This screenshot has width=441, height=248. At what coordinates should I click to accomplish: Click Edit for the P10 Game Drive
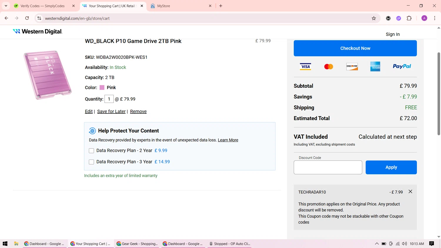point(88,111)
